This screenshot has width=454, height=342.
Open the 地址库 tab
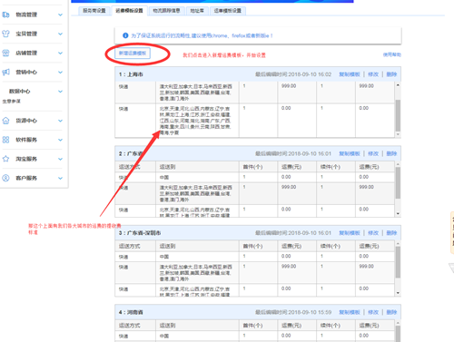pyautogui.click(x=197, y=11)
